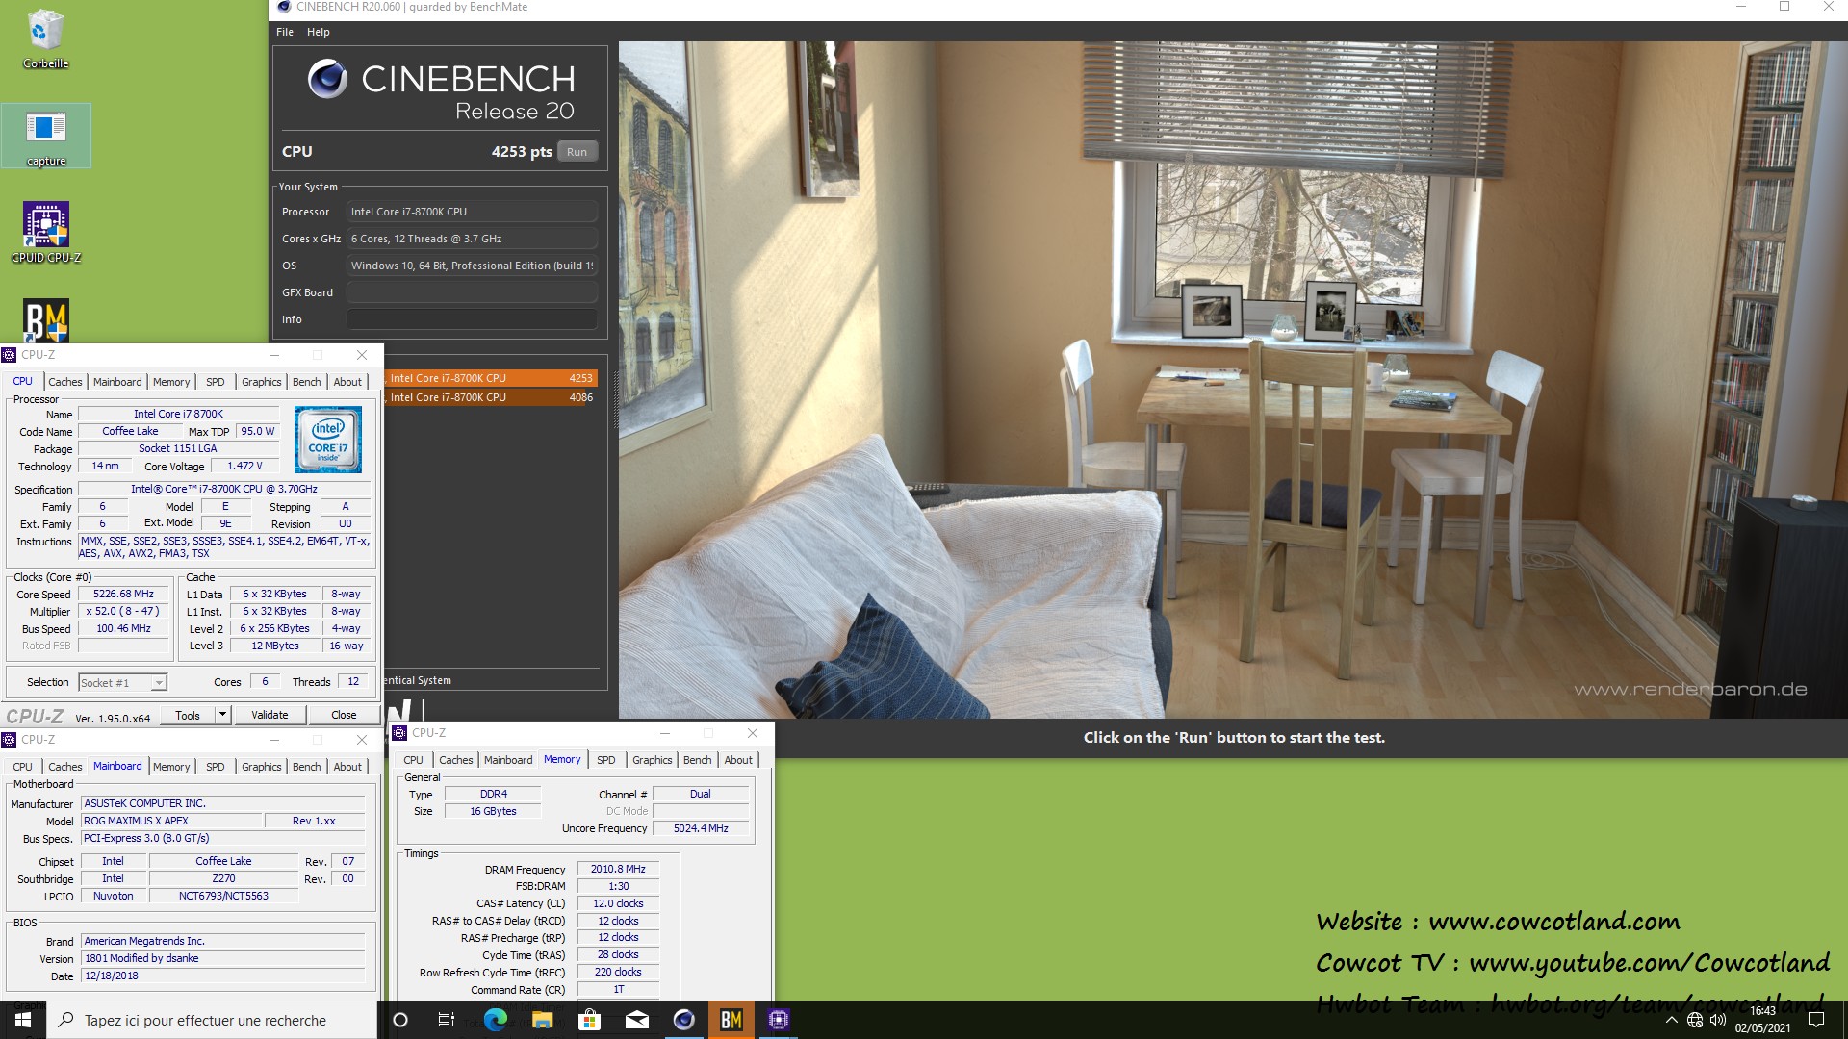Expand the Tools dropdown arrow in CPU-Z
This screenshot has width=1848, height=1039.
pyautogui.click(x=222, y=715)
